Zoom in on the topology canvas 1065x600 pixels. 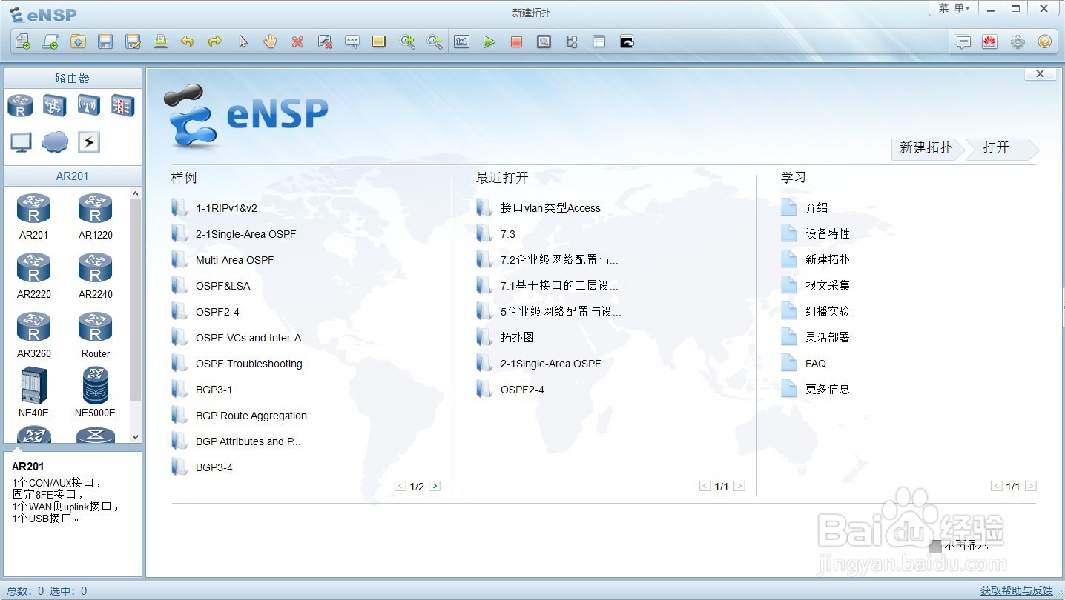coord(408,41)
